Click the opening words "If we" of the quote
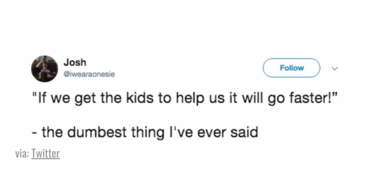Viewport: 367px width, 196px height. [54, 98]
